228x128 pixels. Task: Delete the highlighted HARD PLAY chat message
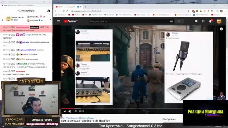(x=14, y=27)
